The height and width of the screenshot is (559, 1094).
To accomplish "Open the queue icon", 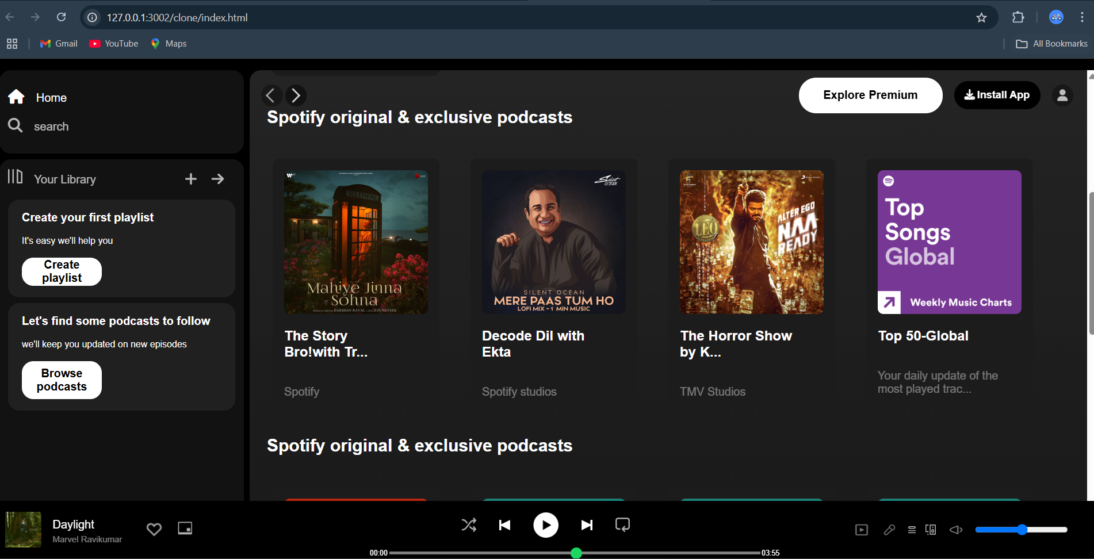I will click(912, 530).
